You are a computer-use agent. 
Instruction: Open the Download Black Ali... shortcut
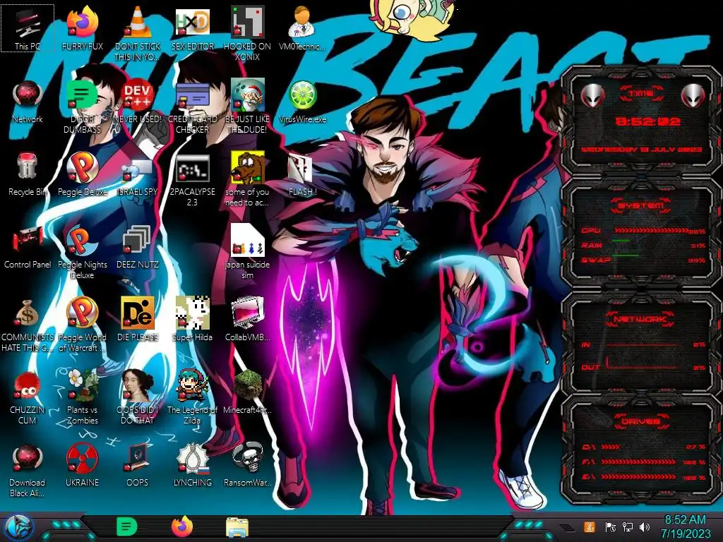coord(28,471)
